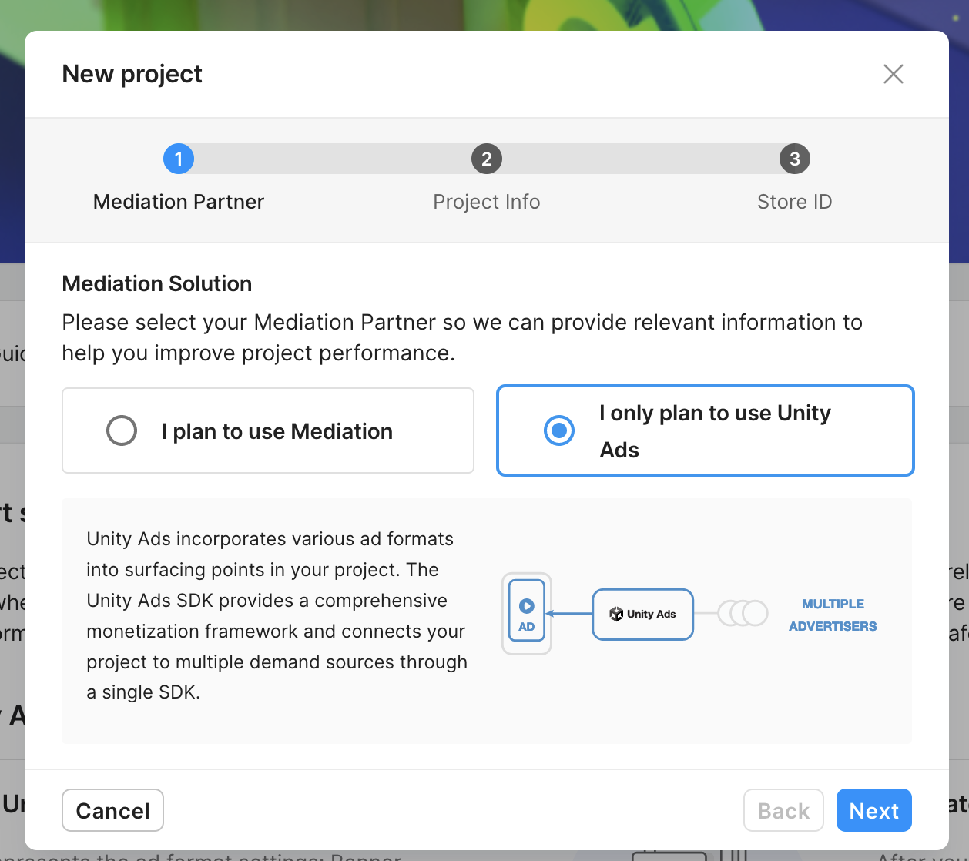
Task: Open the Mediation Partner step label
Action: pos(179,202)
